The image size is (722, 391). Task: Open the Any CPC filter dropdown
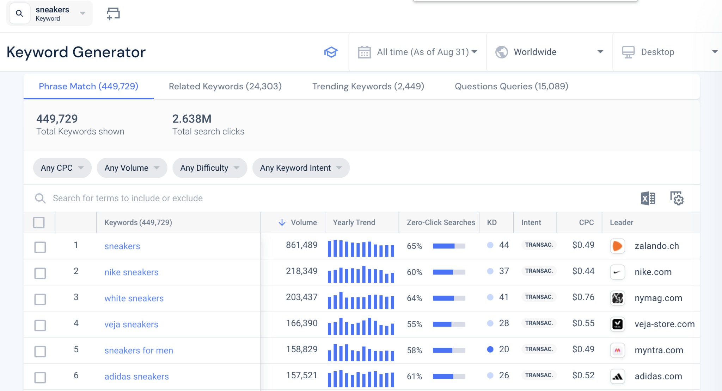coord(62,168)
